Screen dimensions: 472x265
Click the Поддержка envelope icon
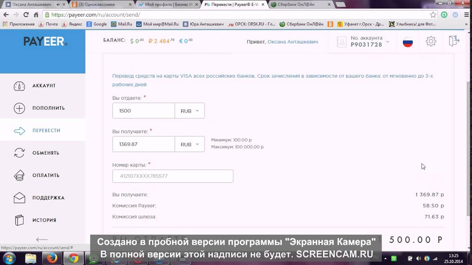pyautogui.click(x=19, y=198)
